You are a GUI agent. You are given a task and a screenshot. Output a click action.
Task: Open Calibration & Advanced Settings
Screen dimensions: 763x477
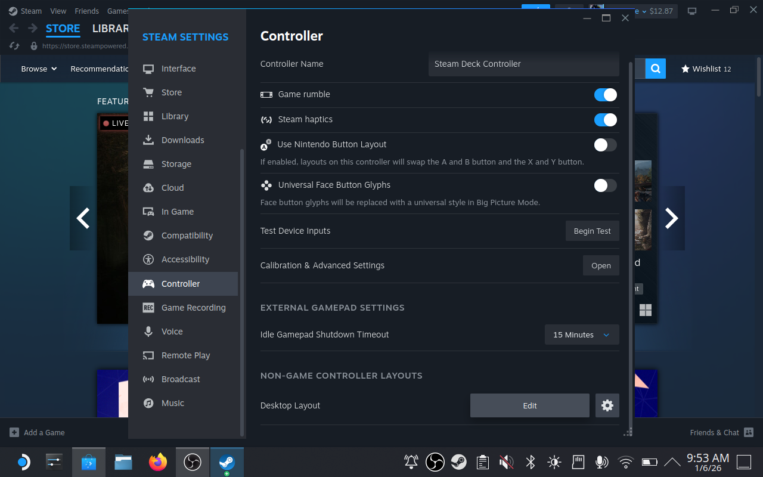pyautogui.click(x=600, y=265)
